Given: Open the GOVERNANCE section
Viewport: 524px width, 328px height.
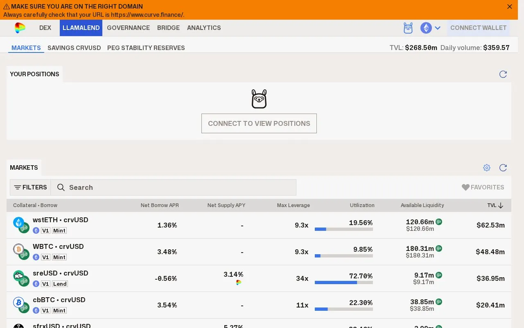Looking at the screenshot, I should point(128,28).
